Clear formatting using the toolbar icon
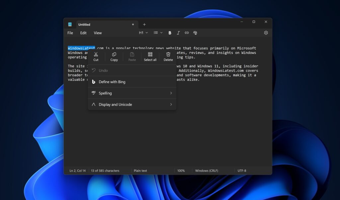 [x=195, y=33]
